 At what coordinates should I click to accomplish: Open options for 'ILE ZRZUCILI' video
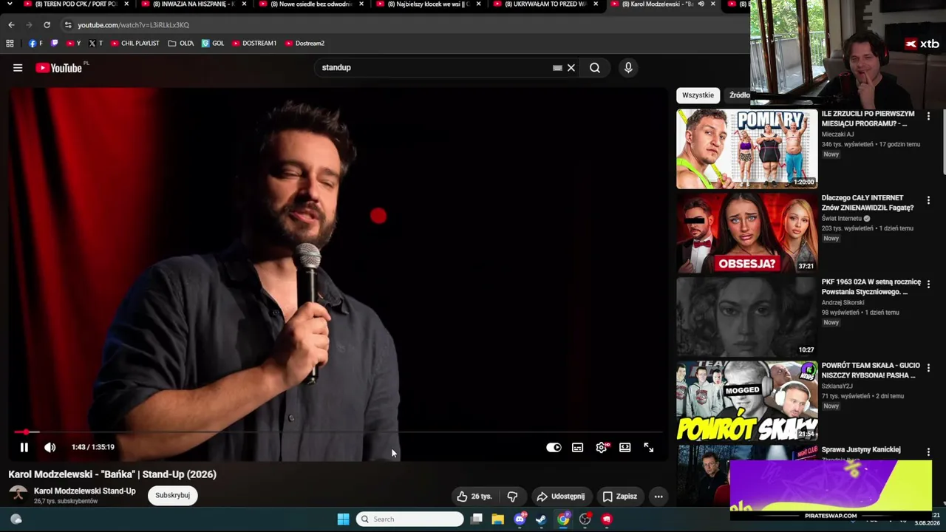(x=928, y=116)
